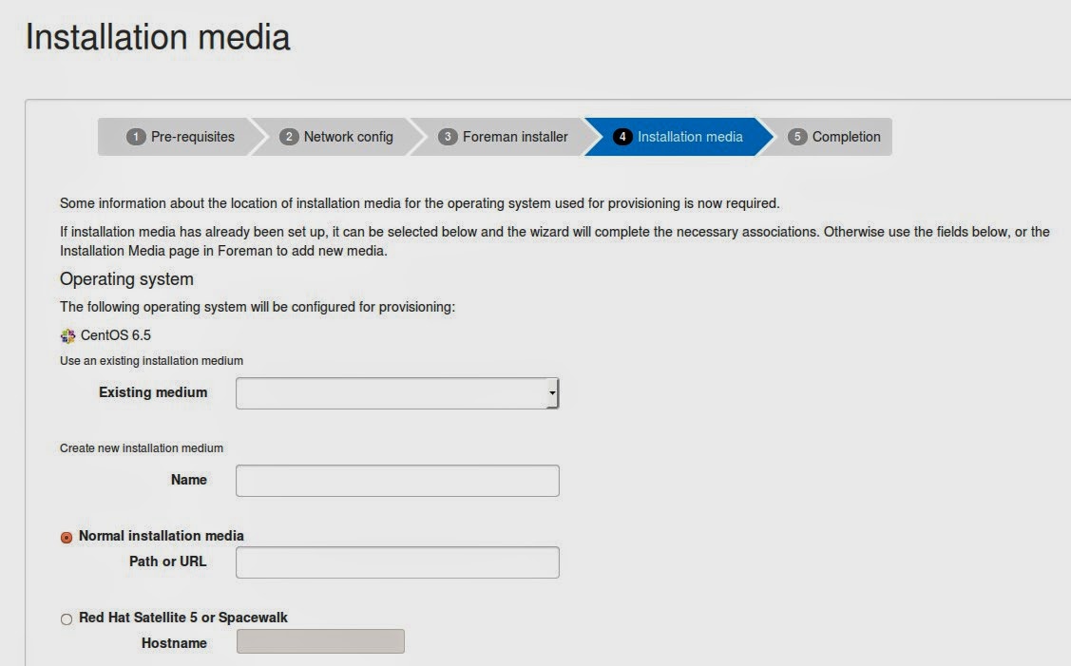The image size is (1071, 666).
Task: Click the number 1 badge on Pre-requisites step
Action: point(136,137)
